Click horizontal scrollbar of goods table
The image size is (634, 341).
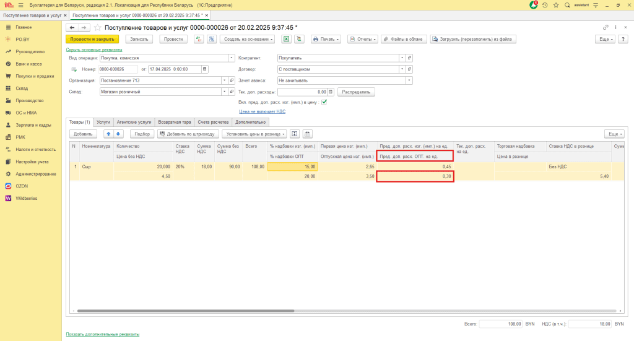(186, 311)
